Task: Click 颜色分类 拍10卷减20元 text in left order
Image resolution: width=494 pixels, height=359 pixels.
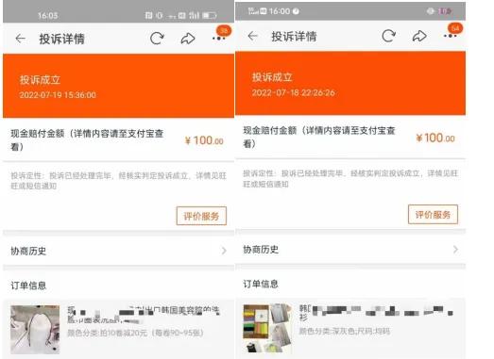Action: pos(135,333)
